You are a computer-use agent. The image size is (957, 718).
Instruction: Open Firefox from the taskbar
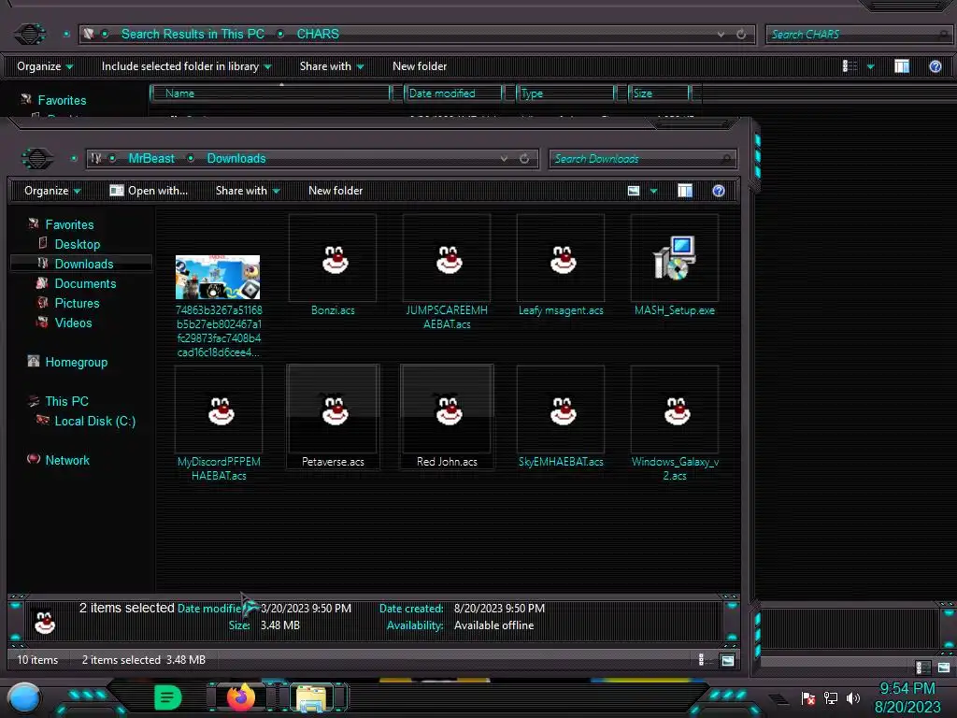tap(240, 697)
